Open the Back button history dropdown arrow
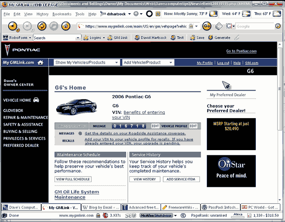Image resolution: width=285 pixels, height=222 pixels. (x=18, y=30)
